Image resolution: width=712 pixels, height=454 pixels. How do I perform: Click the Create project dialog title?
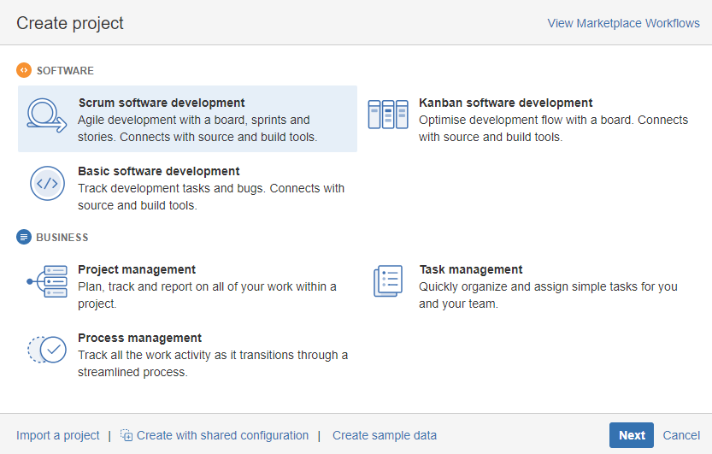pyautogui.click(x=70, y=23)
